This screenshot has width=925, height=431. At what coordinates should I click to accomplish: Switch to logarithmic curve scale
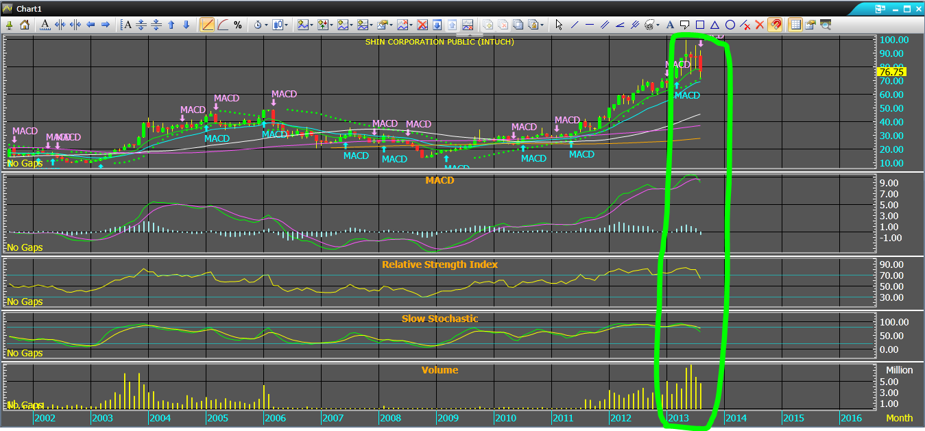click(223, 25)
